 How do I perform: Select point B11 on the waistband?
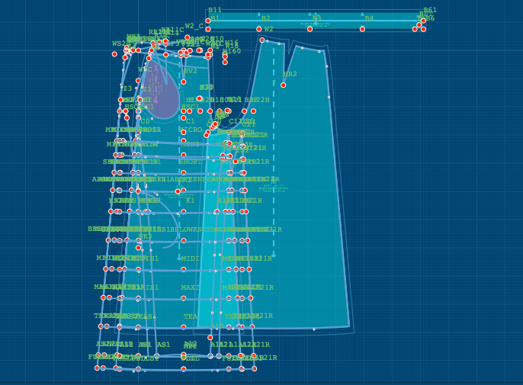(208, 21)
